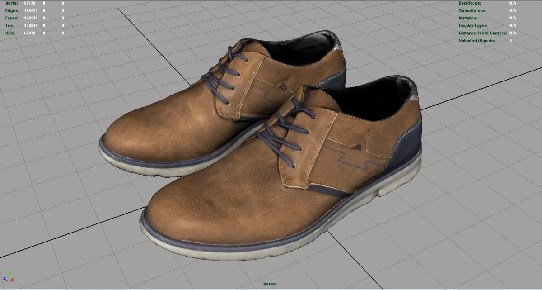Click the Smoothness label in the HUD

pyautogui.click(x=472, y=10)
